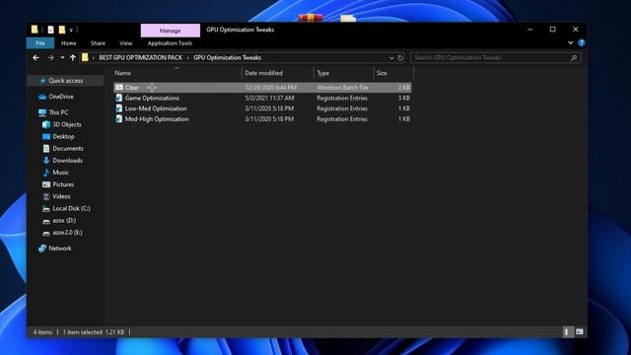Click the address bar folder icon
This screenshot has width=631, height=355.
click(85, 57)
